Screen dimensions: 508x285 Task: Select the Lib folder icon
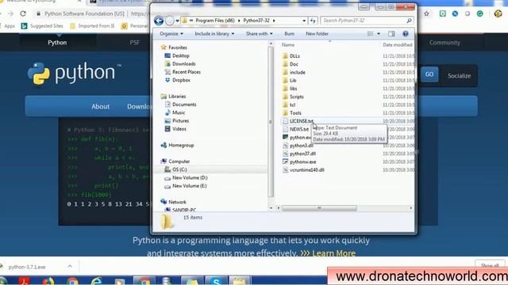point(285,80)
